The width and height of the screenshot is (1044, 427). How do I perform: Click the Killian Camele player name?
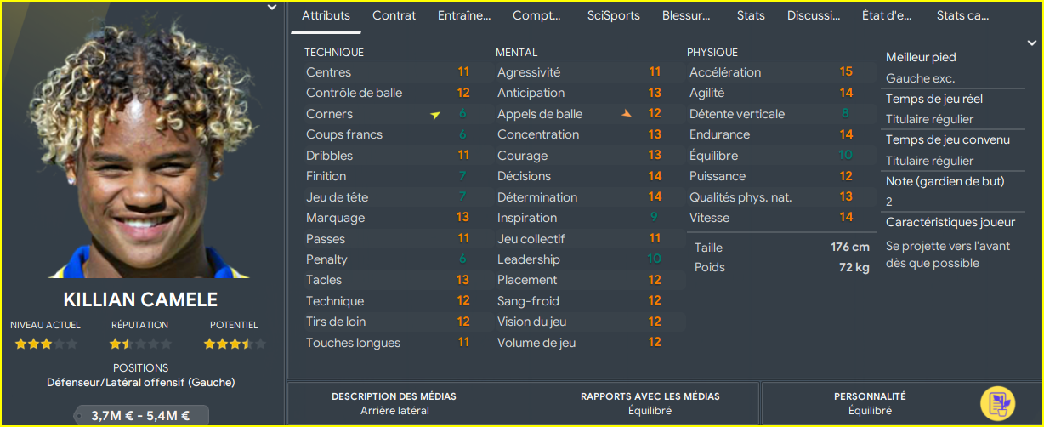(x=140, y=299)
